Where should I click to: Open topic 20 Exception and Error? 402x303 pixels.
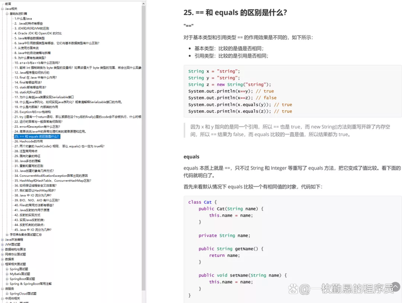[x=32, y=112]
